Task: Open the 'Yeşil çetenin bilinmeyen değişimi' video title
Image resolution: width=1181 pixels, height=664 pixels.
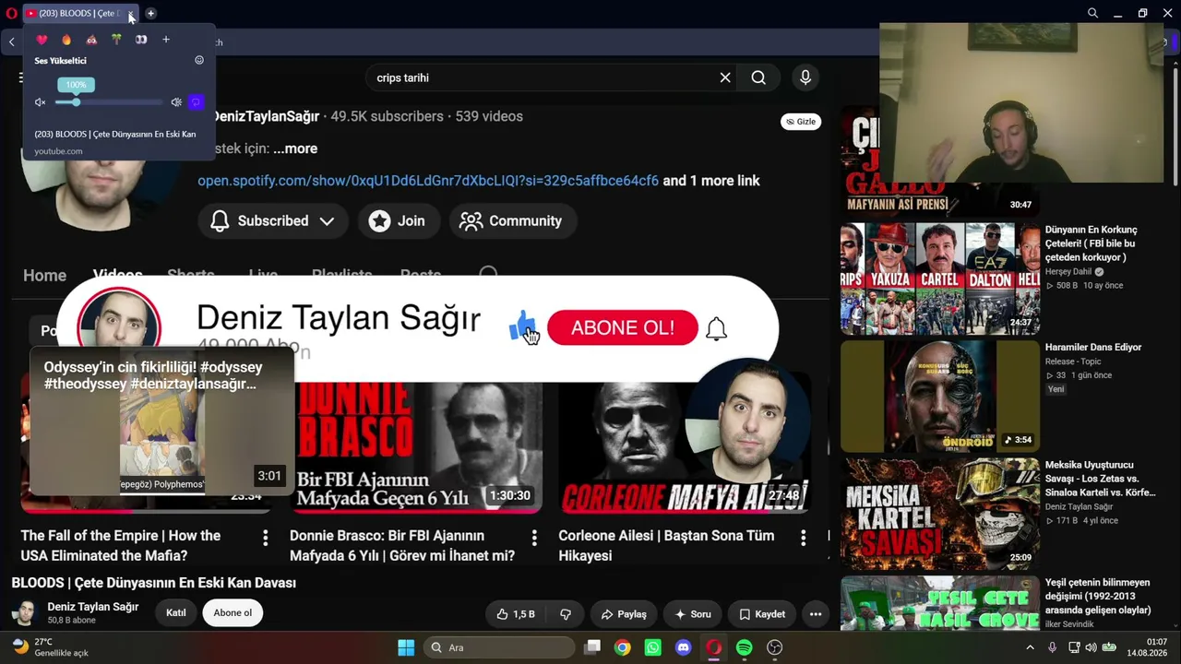Action: click(1098, 597)
